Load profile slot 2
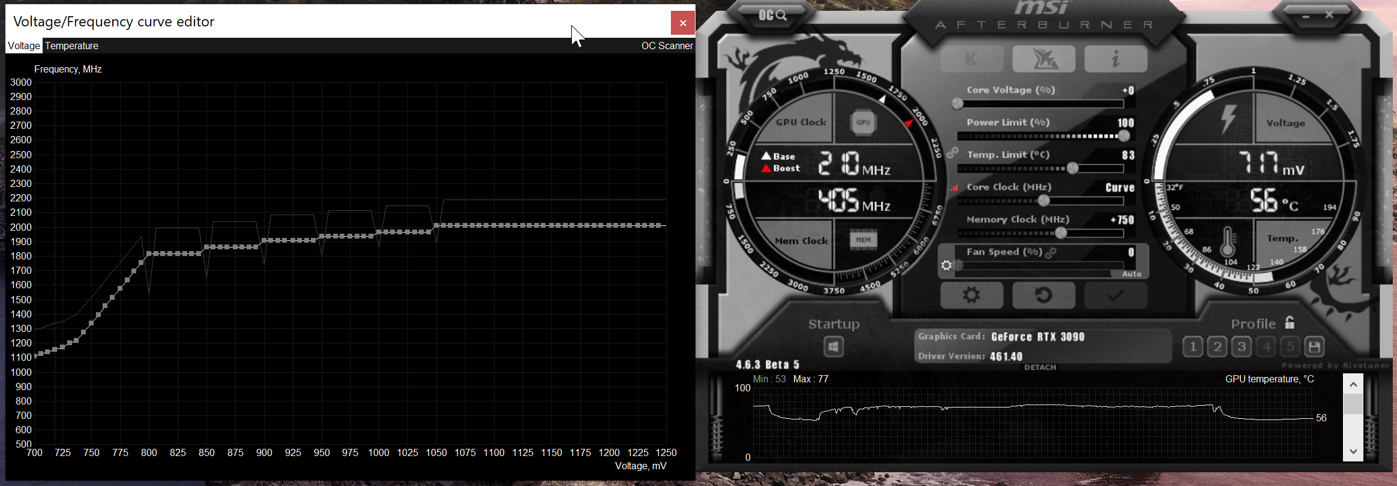The height and width of the screenshot is (486, 1397). click(x=1218, y=346)
